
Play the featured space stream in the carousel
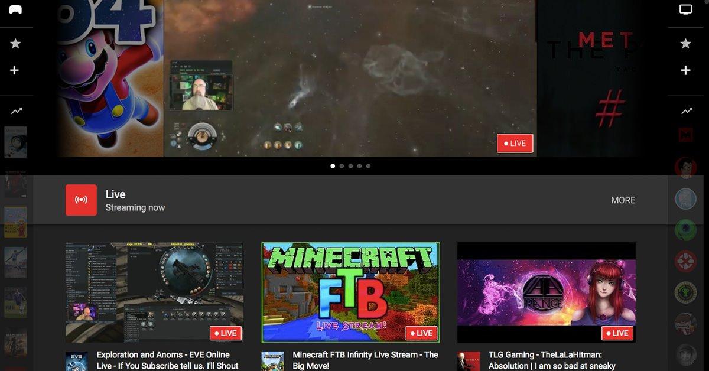(350, 78)
